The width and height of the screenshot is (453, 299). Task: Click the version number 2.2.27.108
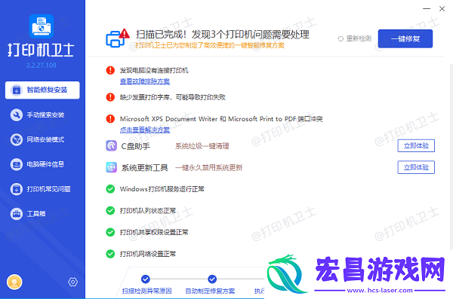click(x=42, y=66)
